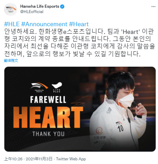This screenshot has width=158, height=164.
Task: Open the Twitter Web App source link
Action: [71, 159]
